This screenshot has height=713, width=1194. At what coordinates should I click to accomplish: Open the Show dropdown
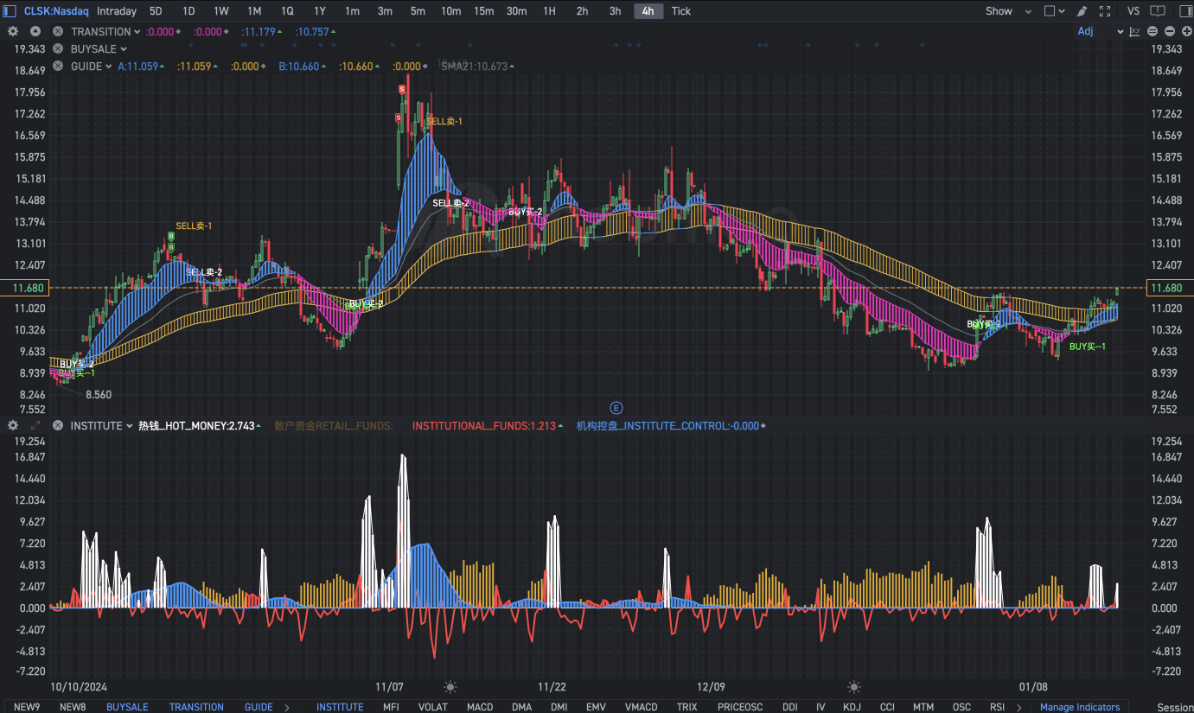(x=1008, y=11)
